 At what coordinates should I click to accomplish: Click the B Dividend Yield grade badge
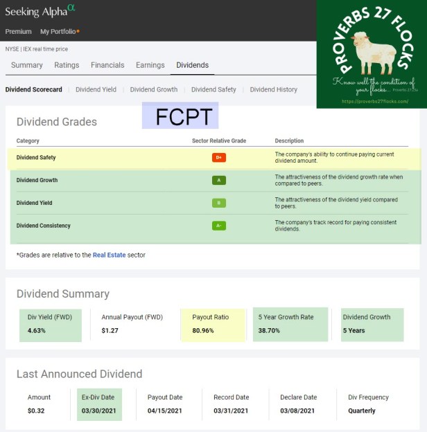coord(219,204)
